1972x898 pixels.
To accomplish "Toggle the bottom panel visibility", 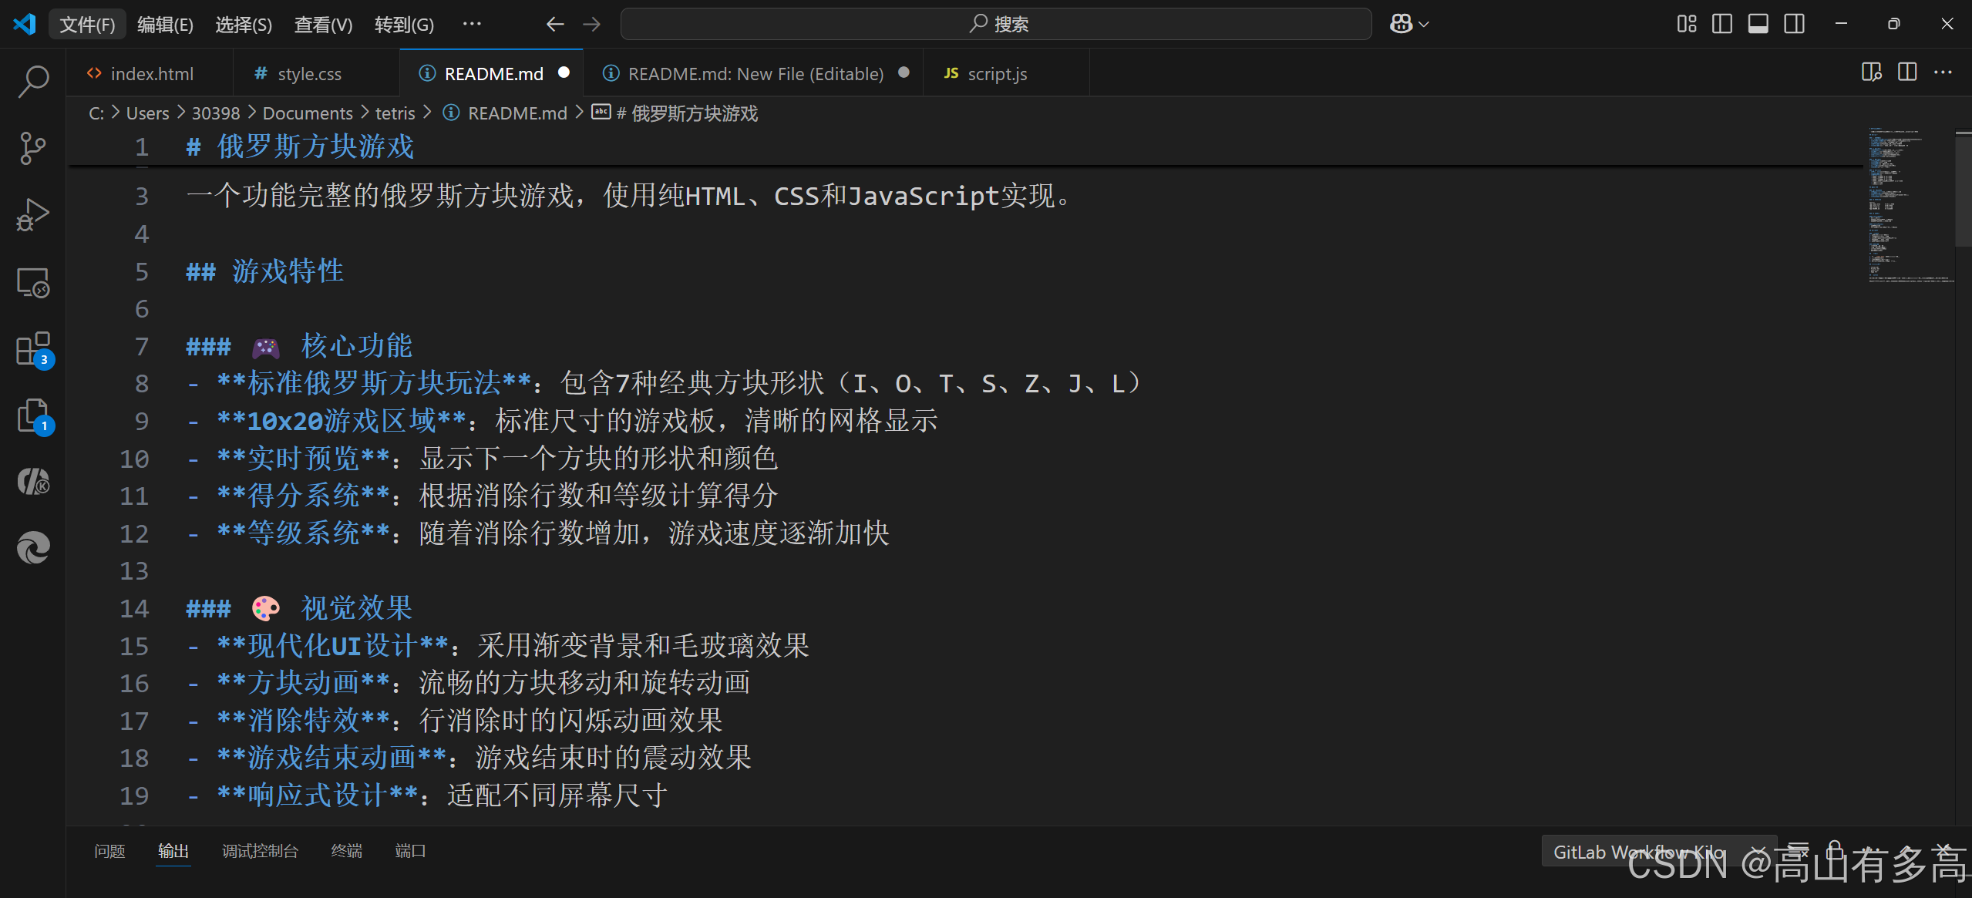I will [1758, 24].
